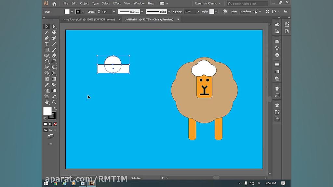Select the Zoom magnifier tool
This screenshot has height=187, width=333.
point(54,102)
